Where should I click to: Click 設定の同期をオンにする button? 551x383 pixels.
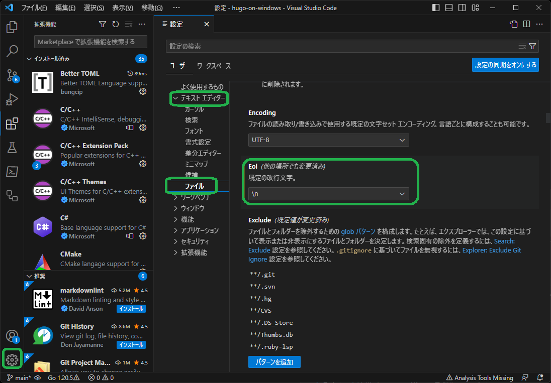(505, 65)
